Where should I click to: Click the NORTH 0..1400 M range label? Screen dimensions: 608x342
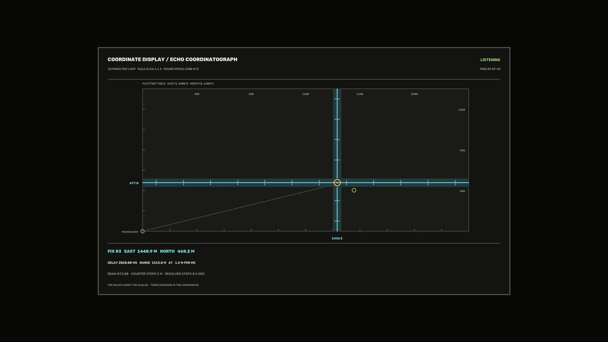click(202, 84)
